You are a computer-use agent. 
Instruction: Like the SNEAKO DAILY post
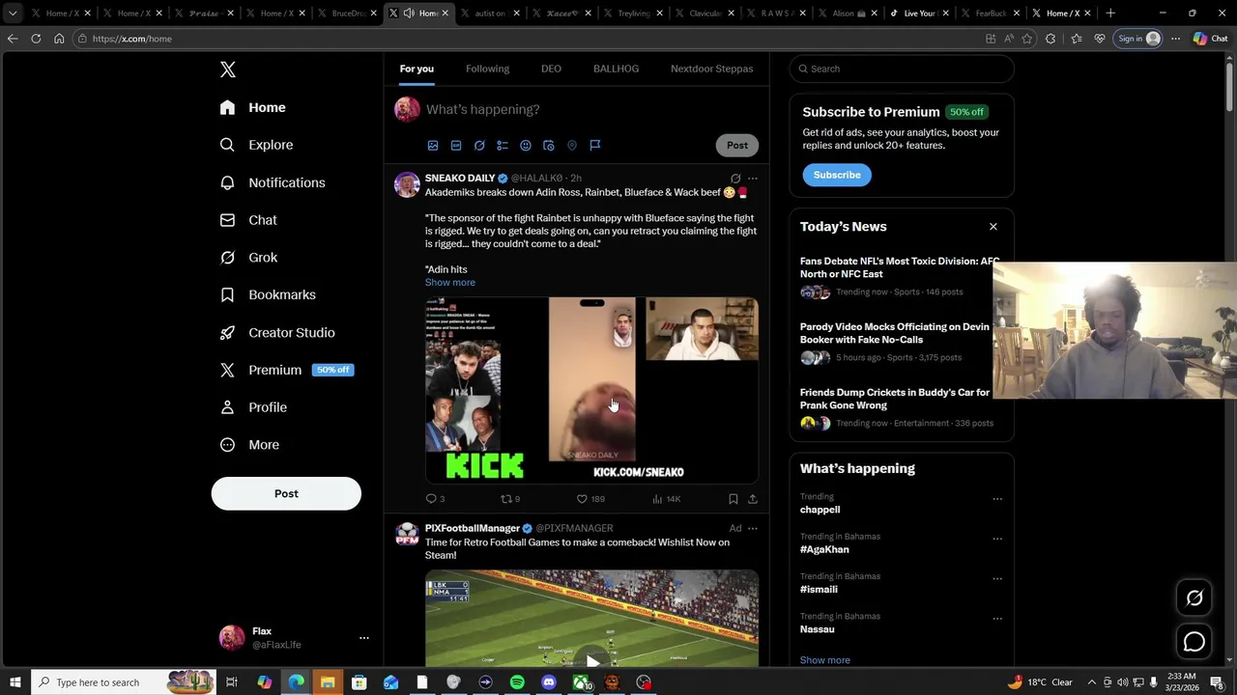(x=590, y=499)
